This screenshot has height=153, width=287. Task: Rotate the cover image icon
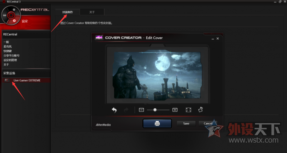[201, 109]
